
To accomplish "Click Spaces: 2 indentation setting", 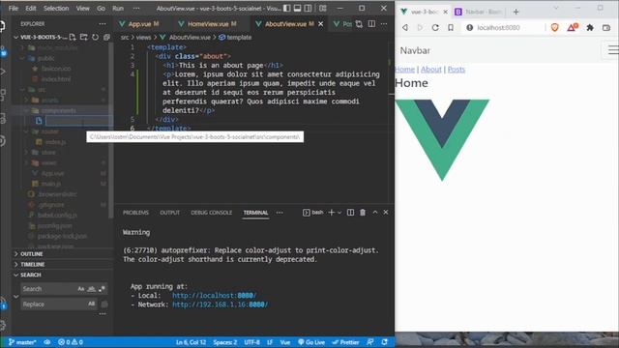I will [225, 342].
